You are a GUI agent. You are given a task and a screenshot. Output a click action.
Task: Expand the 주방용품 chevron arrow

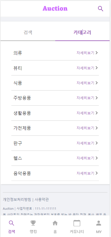pyautogui.click(x=97, y=98)
